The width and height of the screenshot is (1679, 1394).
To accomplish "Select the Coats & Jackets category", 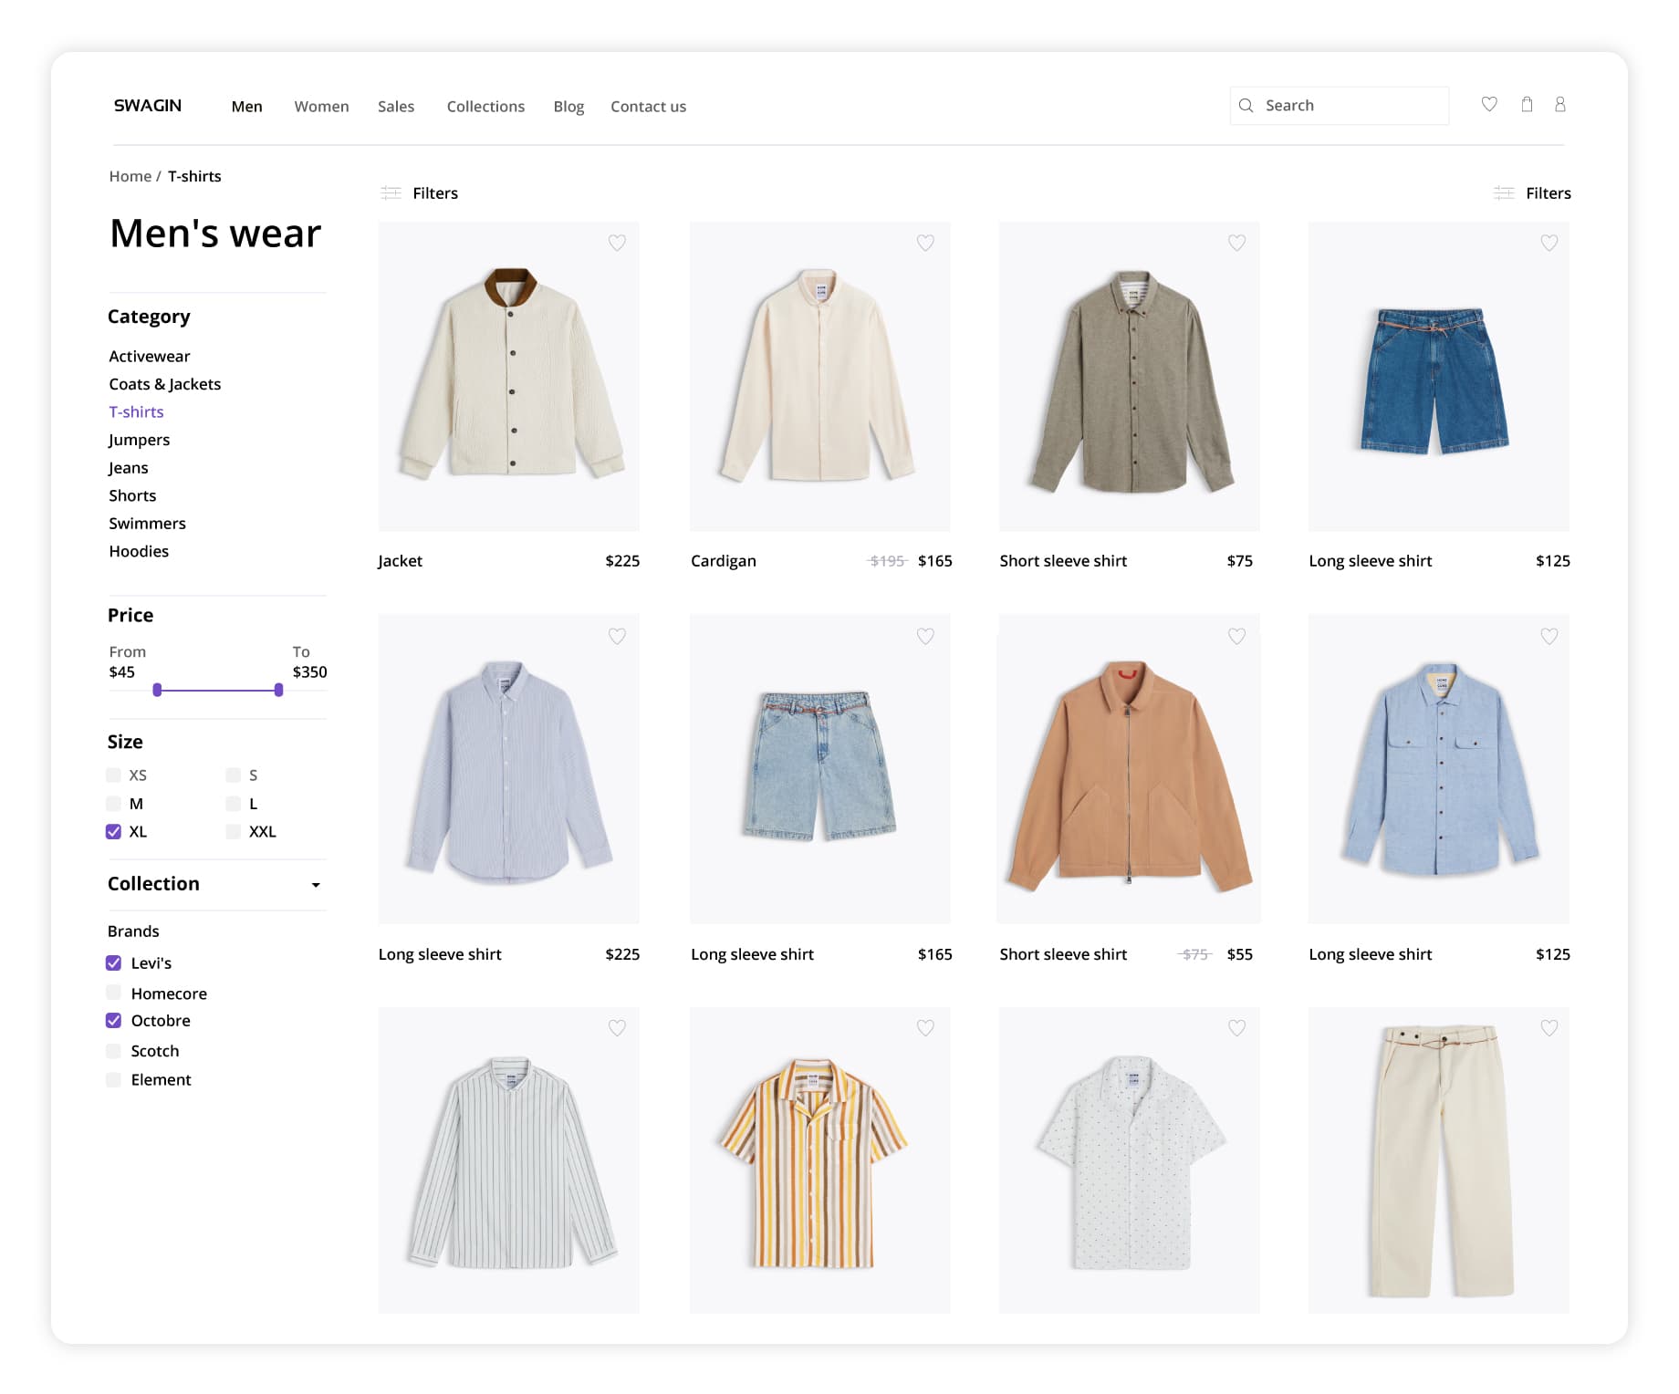I will pos(164,384).
